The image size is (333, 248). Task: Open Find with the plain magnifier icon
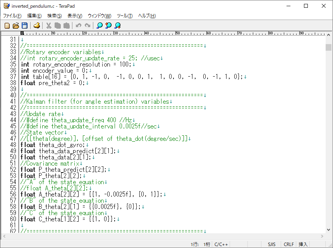[100, 26]
